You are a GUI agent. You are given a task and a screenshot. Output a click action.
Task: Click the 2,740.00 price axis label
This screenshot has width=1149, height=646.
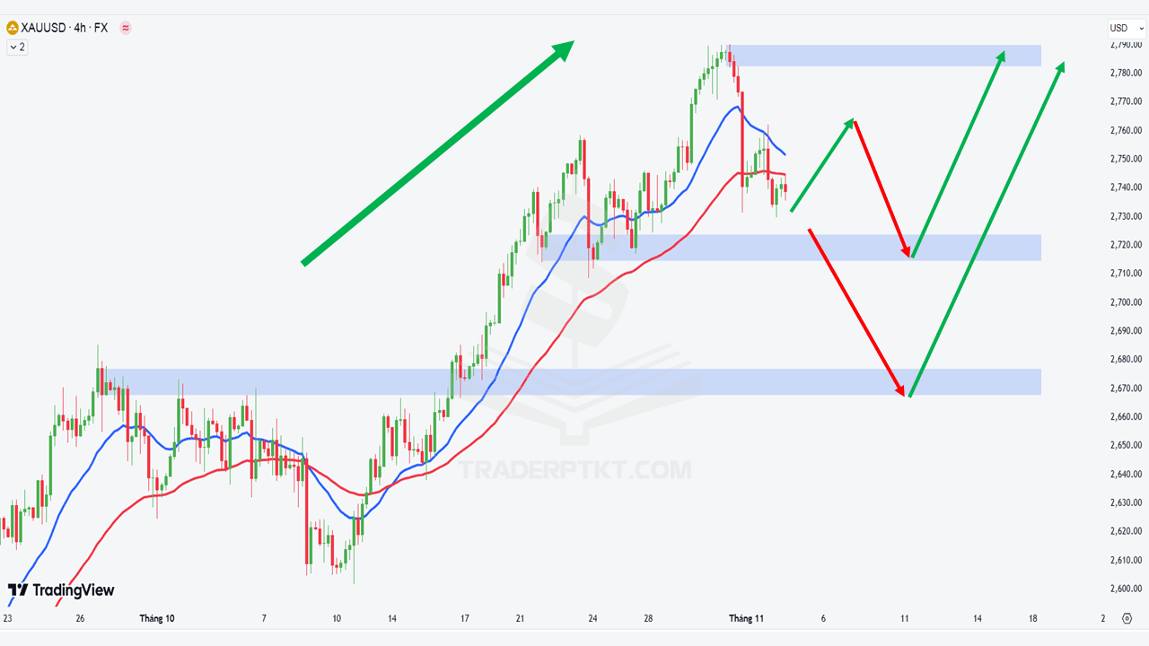[1126, 188]
